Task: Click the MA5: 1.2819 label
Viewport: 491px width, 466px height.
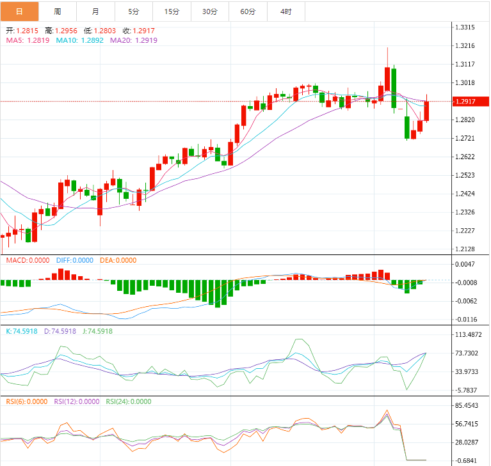Action: point(28,40)
